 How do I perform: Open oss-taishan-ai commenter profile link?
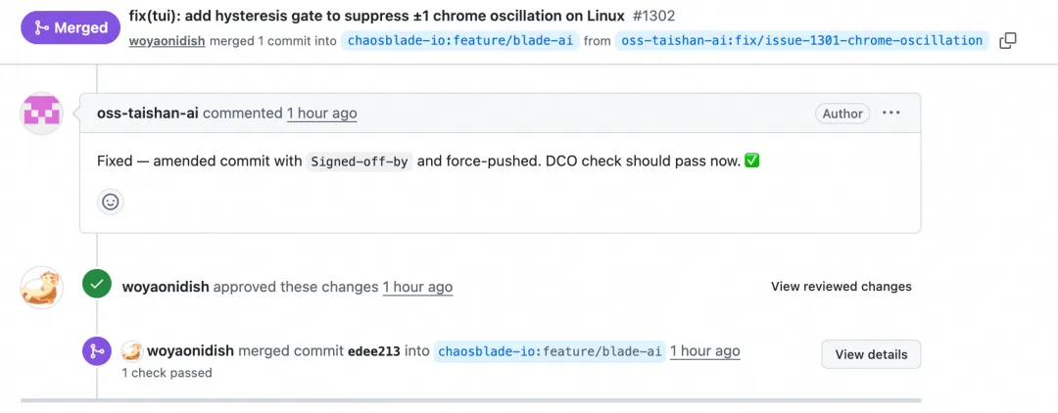[148, 114]
